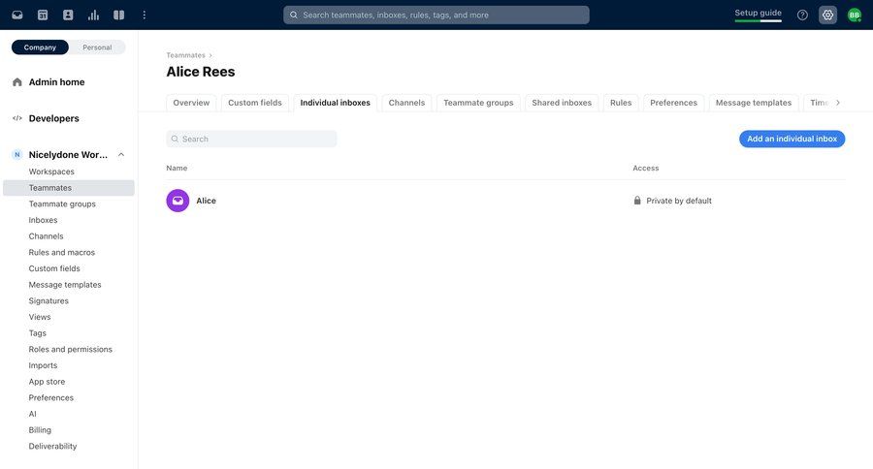This screenshot has height=469, width=873.
Task: Open the BB user avatar menu
Action: [x=854, y=16]
